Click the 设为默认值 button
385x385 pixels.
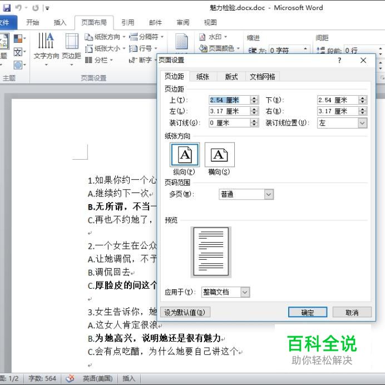185,312
